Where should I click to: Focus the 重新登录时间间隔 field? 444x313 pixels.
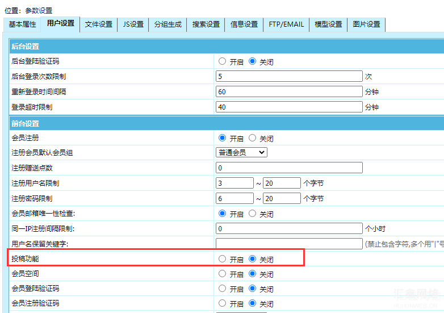(289, 92)
